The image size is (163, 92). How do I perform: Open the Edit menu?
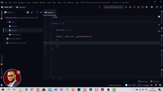tap(10, 3)
